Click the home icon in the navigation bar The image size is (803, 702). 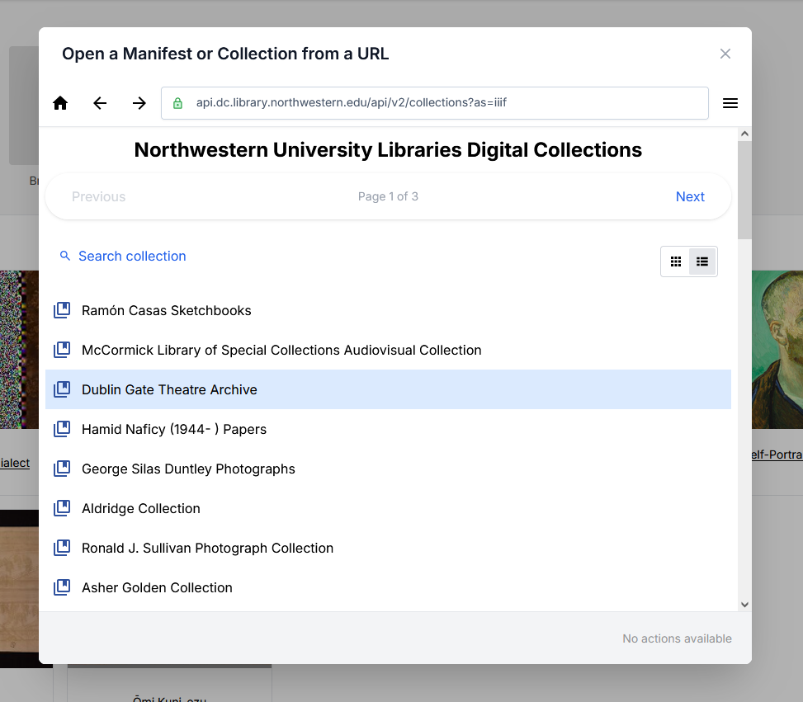(x=59, y=103)
